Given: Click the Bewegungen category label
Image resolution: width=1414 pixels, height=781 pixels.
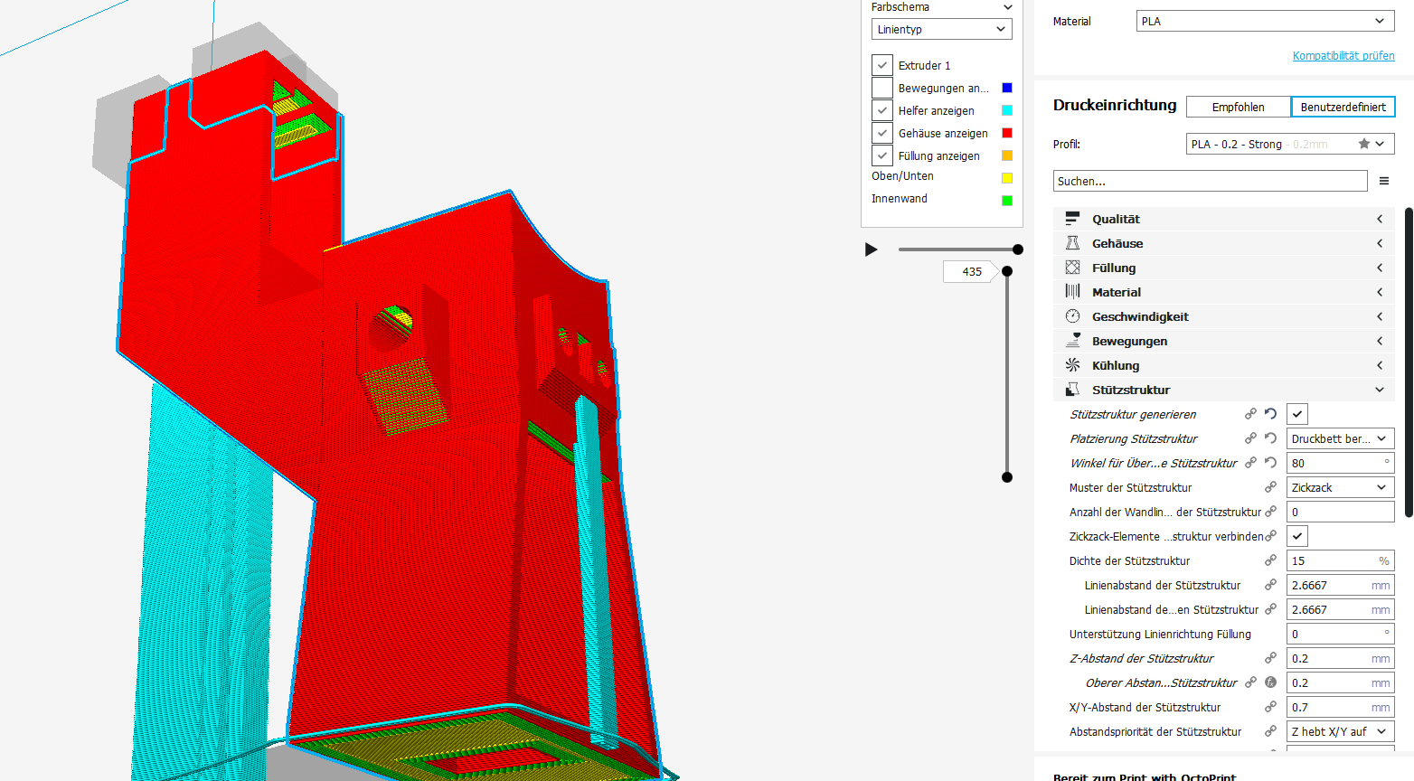Looking at the screenshot, I should (1129, 341).
